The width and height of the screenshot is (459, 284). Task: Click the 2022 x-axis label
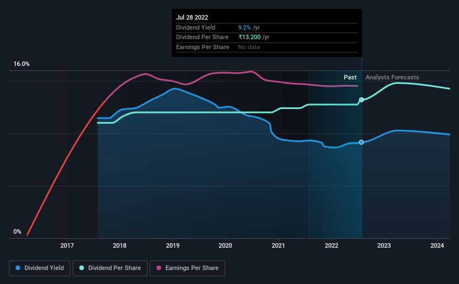(x=332, y=245)
